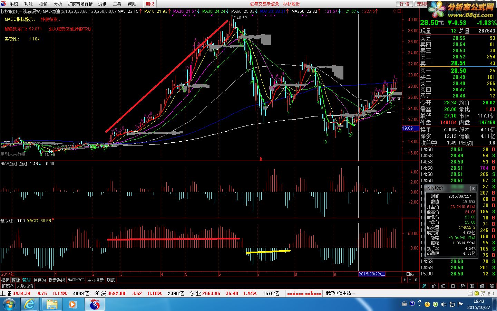This screenshot has width=497, height=311.
Task: Open the 扩展市场行情 menu
Action: (x=80, y=4)
